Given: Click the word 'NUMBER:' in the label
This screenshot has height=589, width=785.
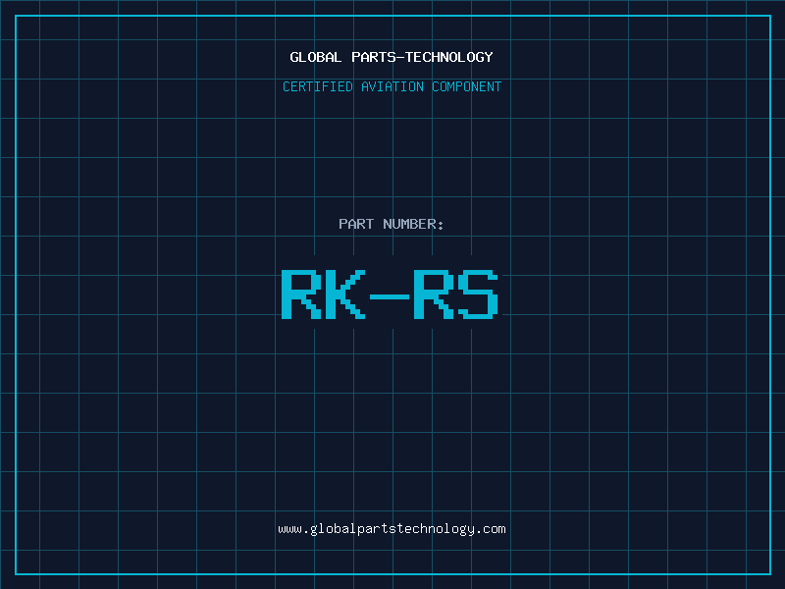Looking at the screenshot, I should click(413, 224).
